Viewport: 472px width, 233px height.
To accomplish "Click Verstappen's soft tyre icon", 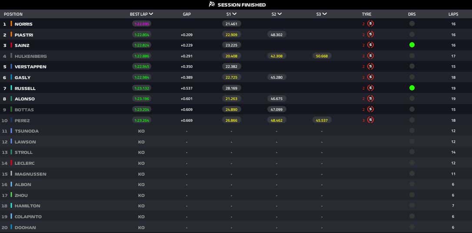I will point(371,66).
